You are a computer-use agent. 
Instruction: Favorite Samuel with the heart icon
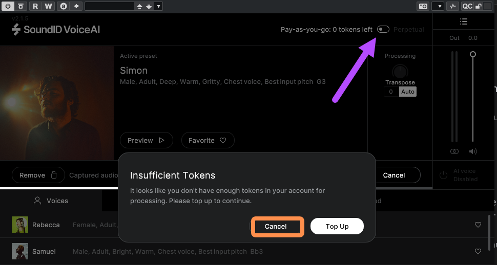(478, 251)
